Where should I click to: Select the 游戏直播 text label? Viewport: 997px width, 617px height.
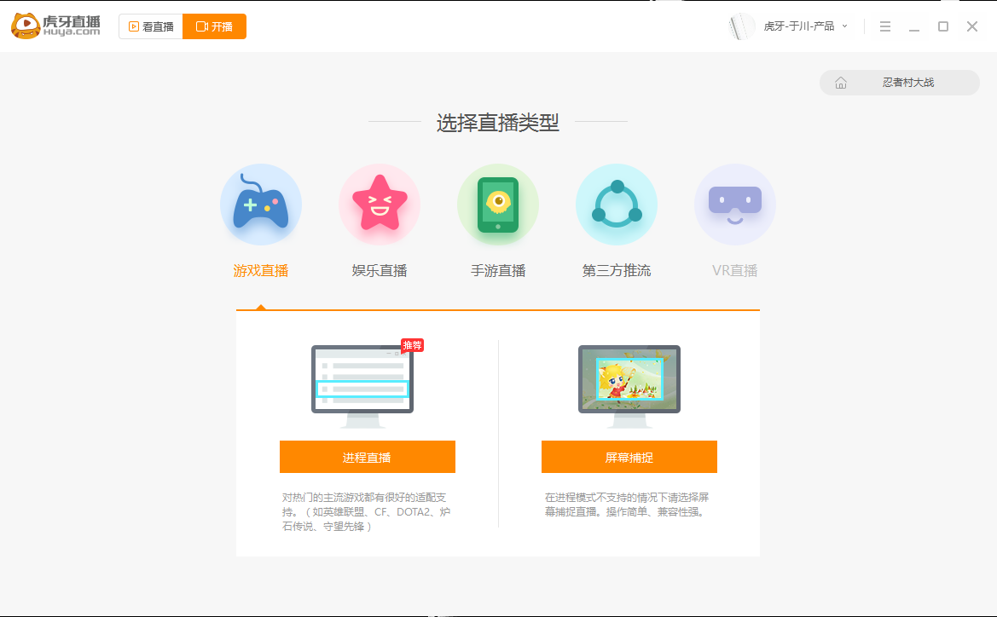coord(261,269)
